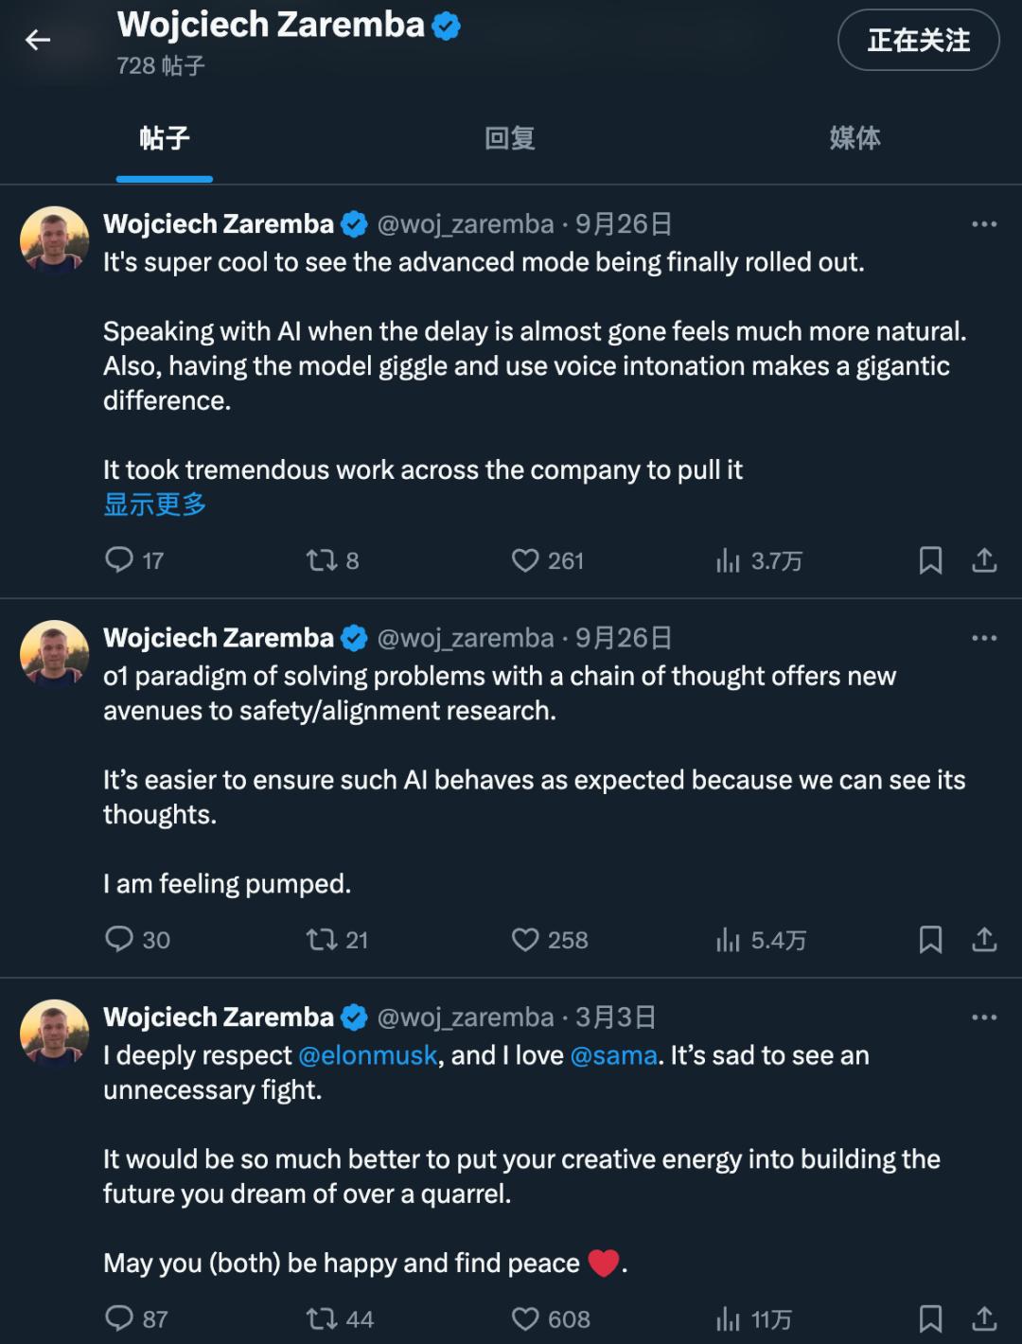The width and height of the screenshot is (1022, 1344).
Task: Open the @sama mention link
Action: point(613,1055)
